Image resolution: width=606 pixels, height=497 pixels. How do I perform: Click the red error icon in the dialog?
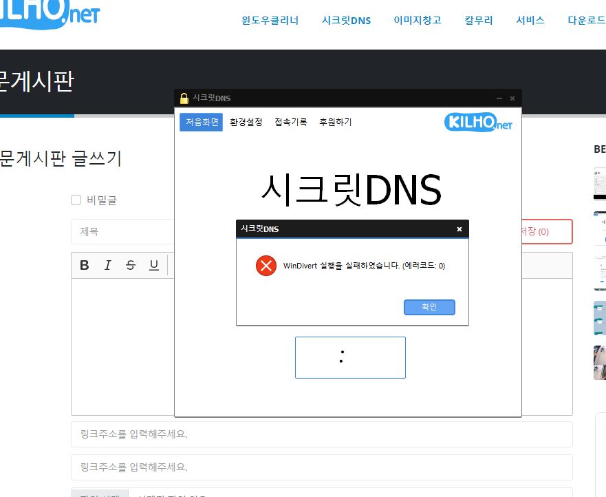pyautogui.click(x=266, y=266)
